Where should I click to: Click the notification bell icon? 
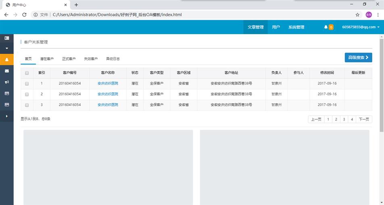[x=326, y=27]
